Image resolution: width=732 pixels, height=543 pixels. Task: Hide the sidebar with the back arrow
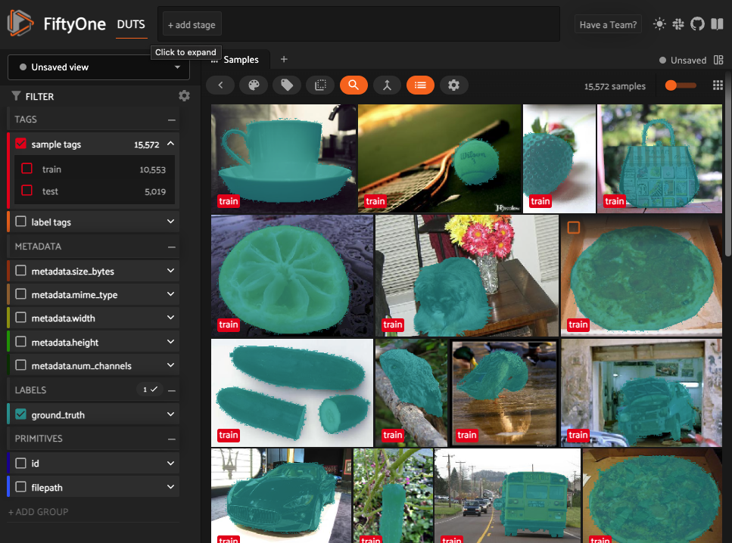click(x=220, y=85)
